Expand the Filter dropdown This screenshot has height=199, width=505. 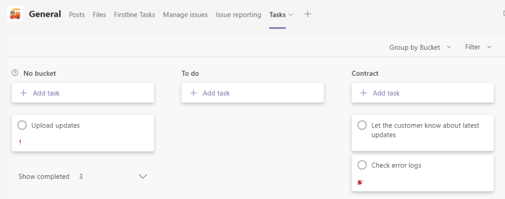tap(478, 47)
